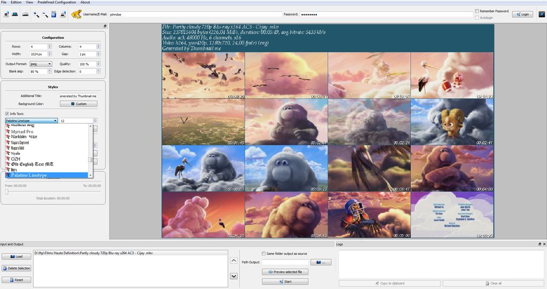Click thumbnail timestamped 00:01:49
Screen dimensions: 547x289
pyautogui.click(x=204, y=122)
